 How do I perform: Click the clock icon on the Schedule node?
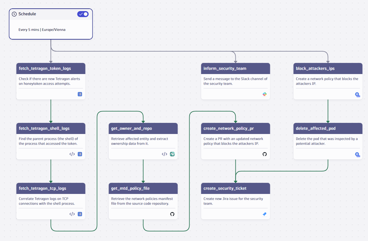14,14
